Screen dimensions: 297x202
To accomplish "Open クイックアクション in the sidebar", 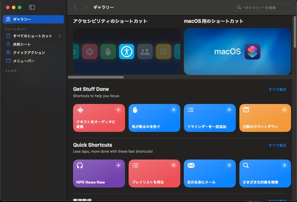I will tap(33, 52).
